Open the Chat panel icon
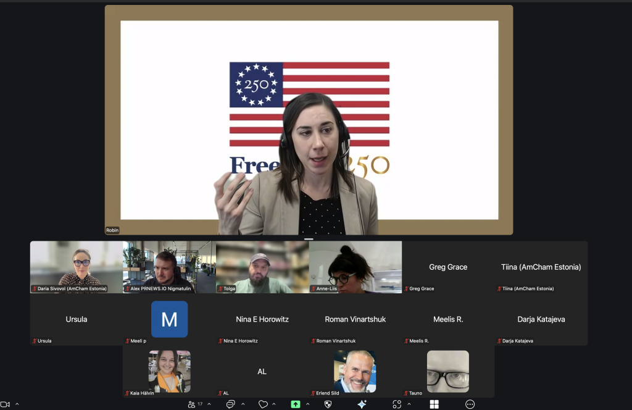Screen dimensions: 632x410 click(x=230, y=404)
